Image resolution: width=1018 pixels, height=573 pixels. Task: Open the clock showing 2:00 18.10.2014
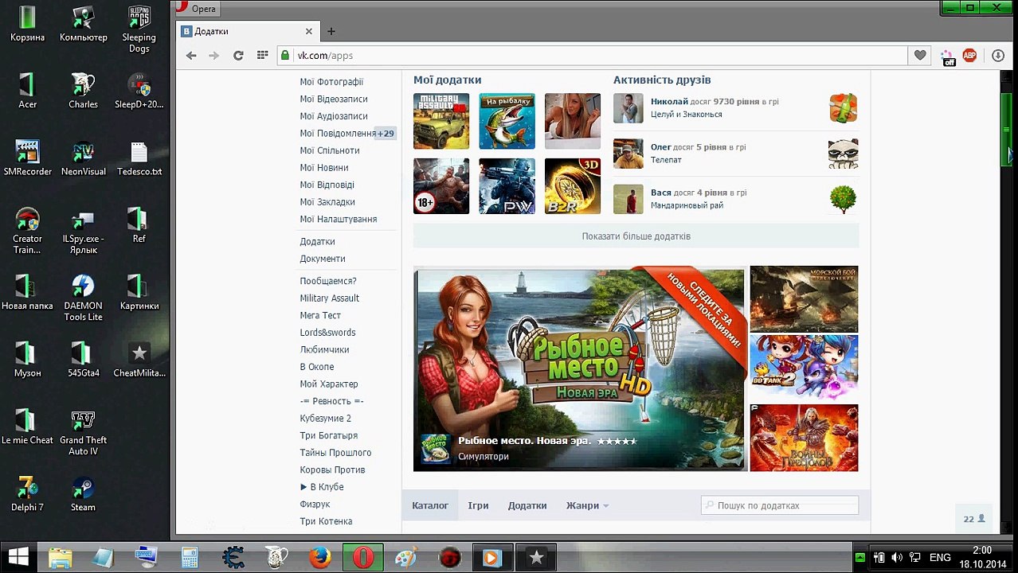tap(981, 557)
